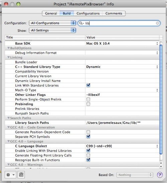This screenshot has width=167, height=183.
Task: Open the gear action menu
Action: (10, 175)
